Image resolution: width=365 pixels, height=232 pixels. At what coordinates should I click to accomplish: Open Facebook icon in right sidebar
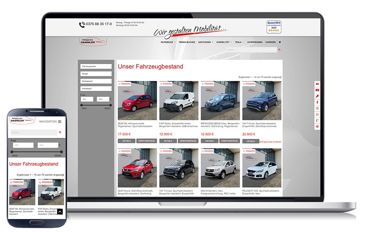click(x=317, y=102)
